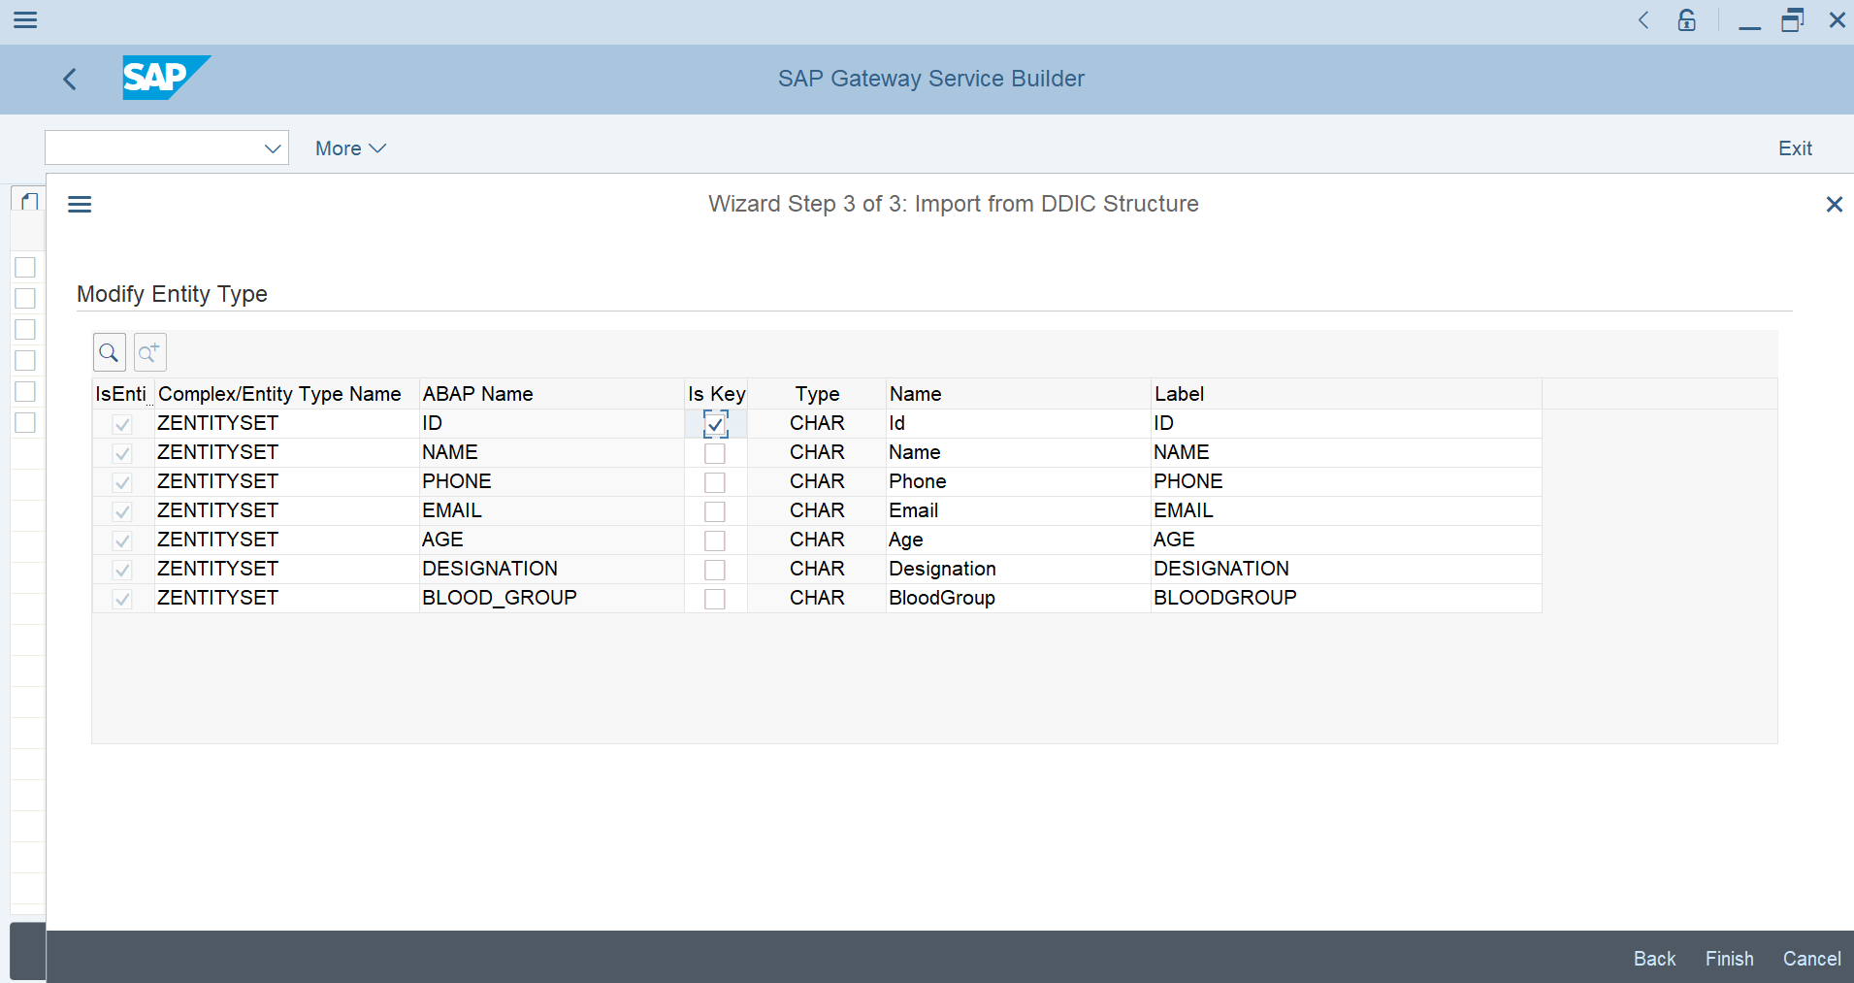Click the lock/session icon in the title bar
The width and height of the screenshot is (1854, 983).
pyautogui.click(x=1686, y=19)
